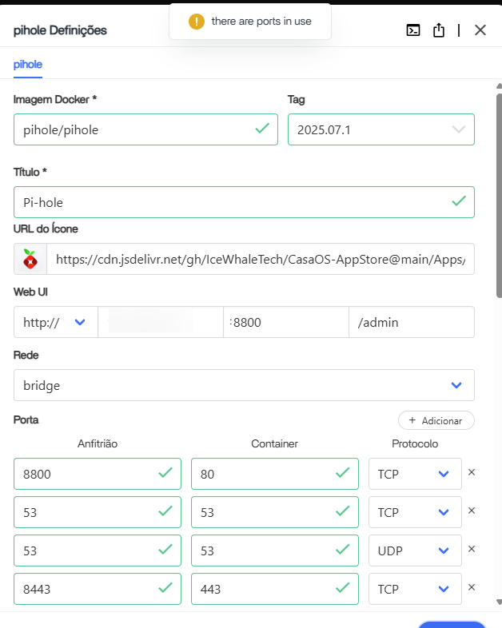Click the vertical scrollbar of the settings
Screen dimensions: 502x628
pos(498,192)
